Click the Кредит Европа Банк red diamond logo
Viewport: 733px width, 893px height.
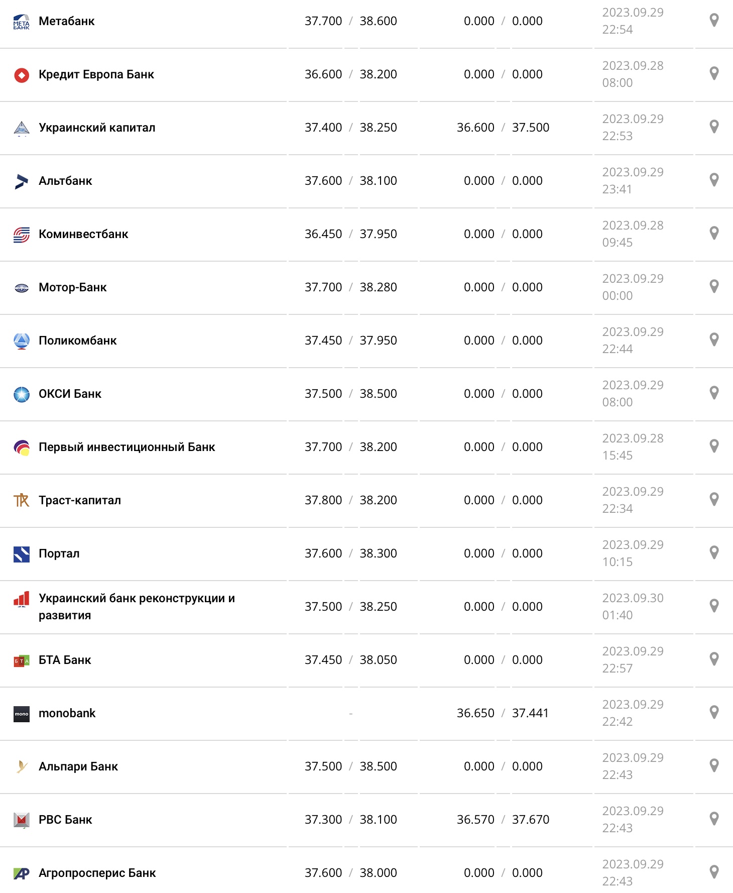tap(22, 74)
